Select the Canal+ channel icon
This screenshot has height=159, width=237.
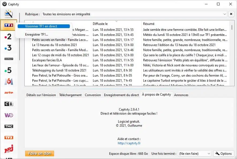9,59
